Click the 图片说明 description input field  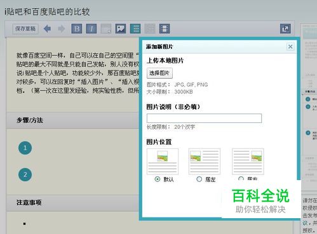(x=204, y=118)
